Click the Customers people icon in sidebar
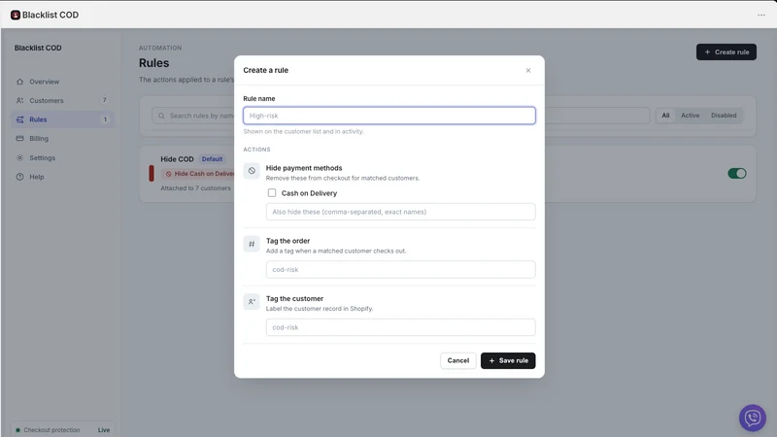Image resolution: width=777 pixels, height=437 pixels. point(19,101)
